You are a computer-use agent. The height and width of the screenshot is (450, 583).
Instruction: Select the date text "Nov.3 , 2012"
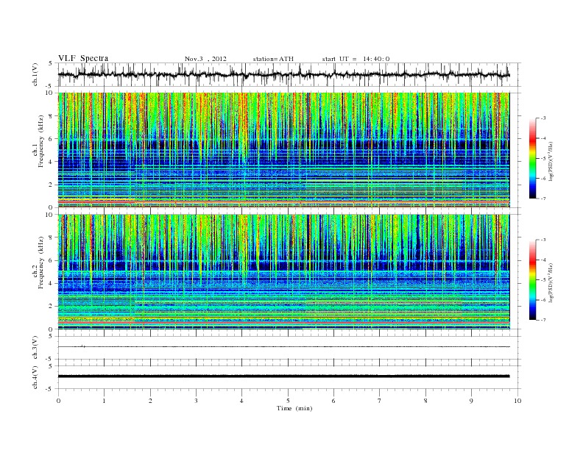(x=205, y=59)
